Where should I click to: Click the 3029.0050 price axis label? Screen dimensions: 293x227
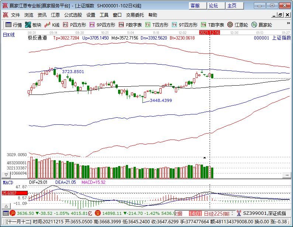click(17, 155)
